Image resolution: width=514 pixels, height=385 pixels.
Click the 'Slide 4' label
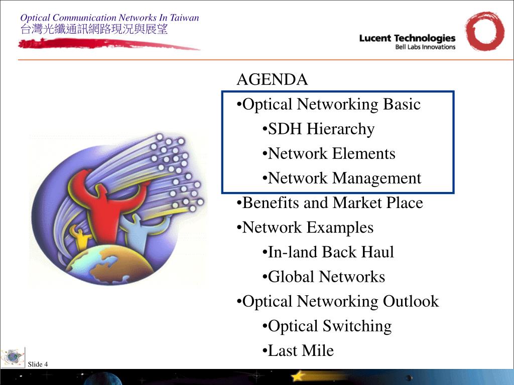click(38, 364)
